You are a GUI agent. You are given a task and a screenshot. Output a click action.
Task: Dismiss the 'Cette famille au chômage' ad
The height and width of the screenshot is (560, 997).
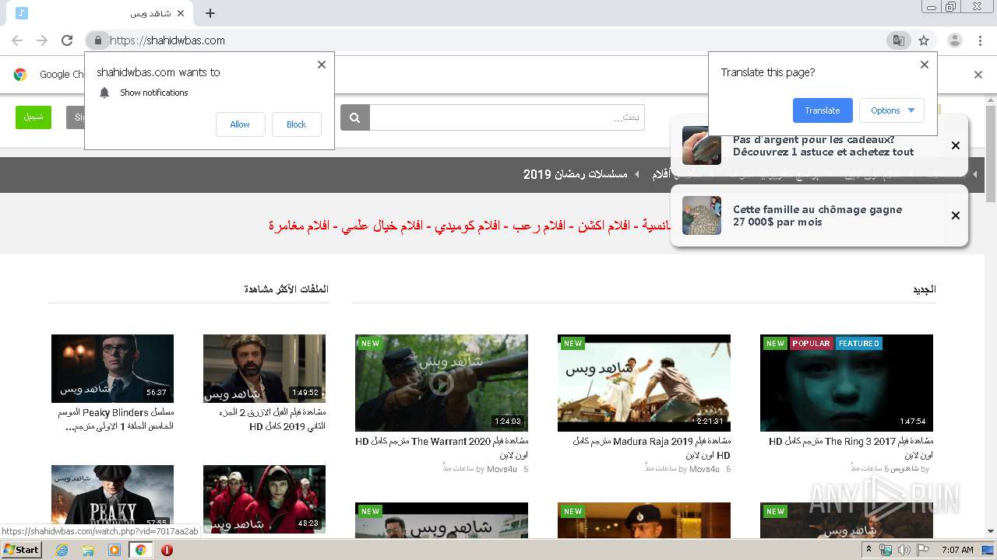(956, 215)
